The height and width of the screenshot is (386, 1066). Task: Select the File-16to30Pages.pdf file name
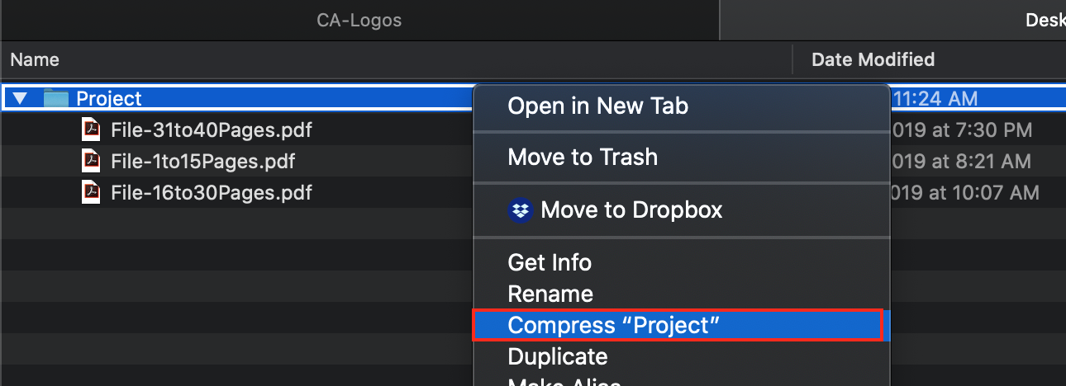212,192
